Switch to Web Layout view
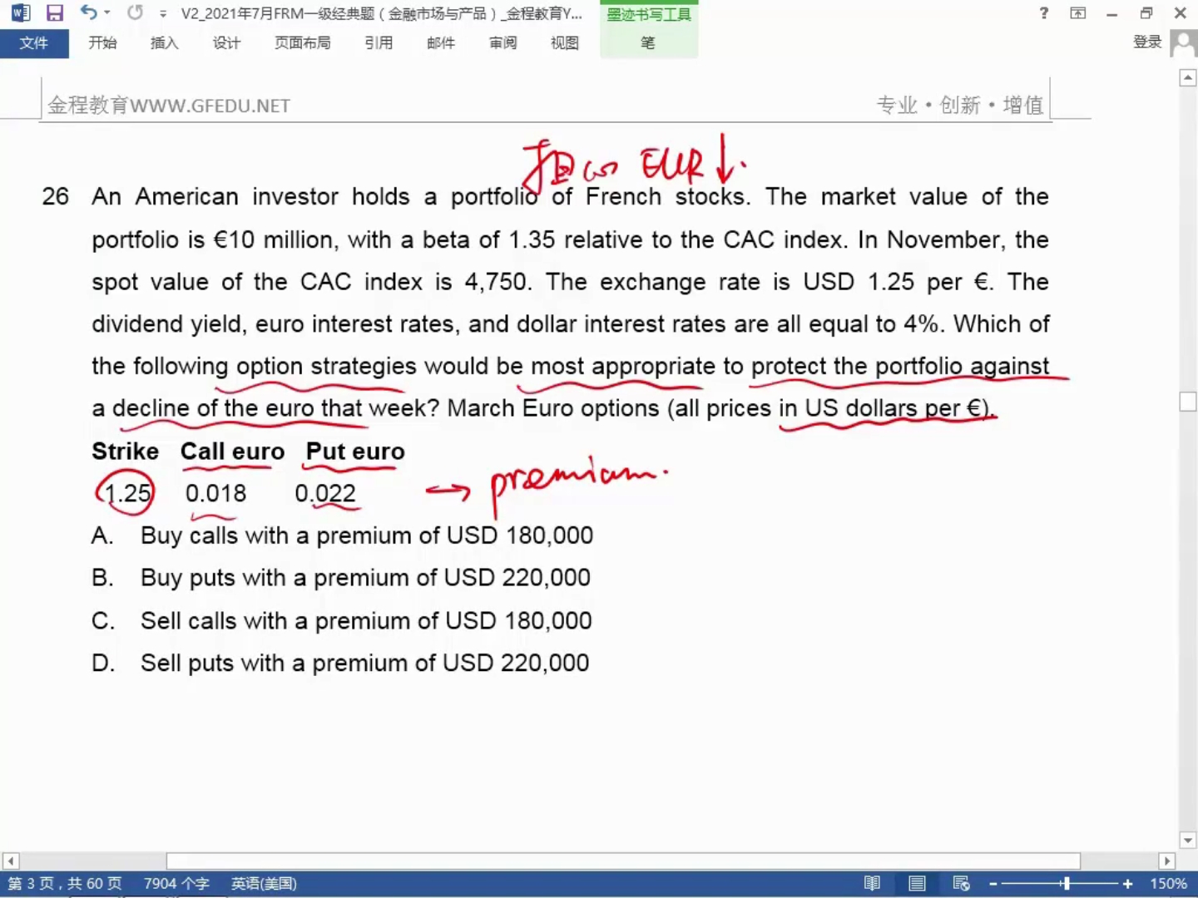 tap(961, 884)
